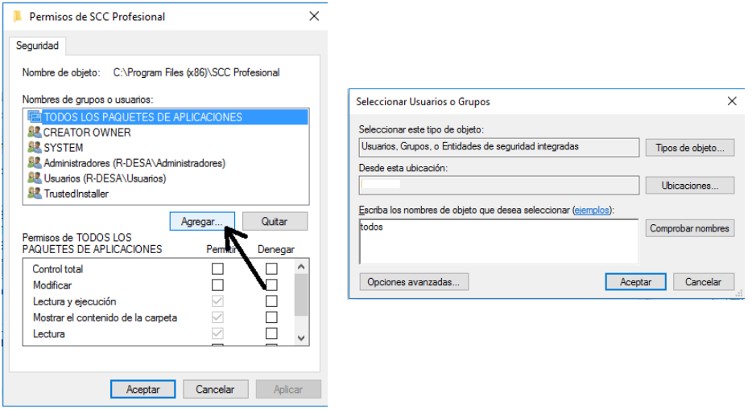Check Denegar for Modificar permission

click(271, 284)
